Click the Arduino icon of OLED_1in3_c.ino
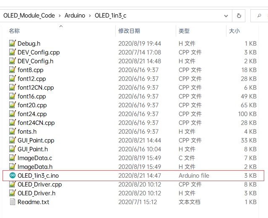268x218 pixels. coord(13,176)
